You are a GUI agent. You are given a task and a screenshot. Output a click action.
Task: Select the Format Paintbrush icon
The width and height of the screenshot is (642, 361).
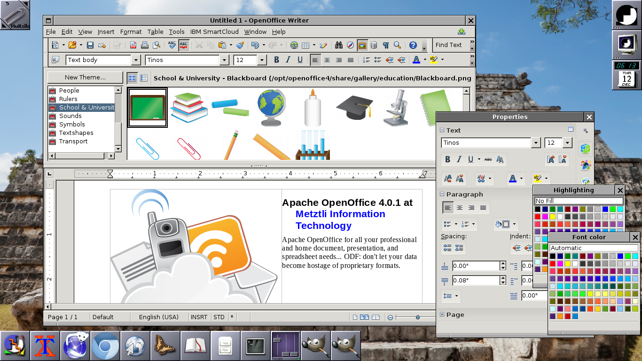click(x=240, y=45)
